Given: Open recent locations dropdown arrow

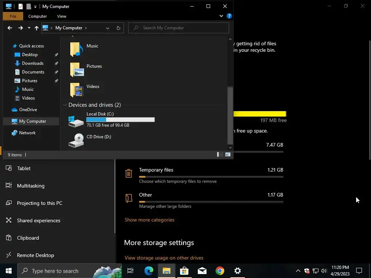Looking at the screenshot, I should (29, 28).
